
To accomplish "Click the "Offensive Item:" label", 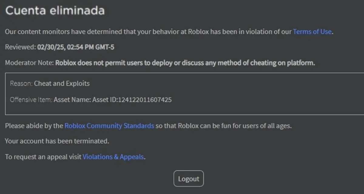I will [31, 99].
